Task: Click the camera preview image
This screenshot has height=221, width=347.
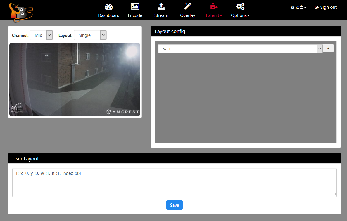Action: click(75, 80)
